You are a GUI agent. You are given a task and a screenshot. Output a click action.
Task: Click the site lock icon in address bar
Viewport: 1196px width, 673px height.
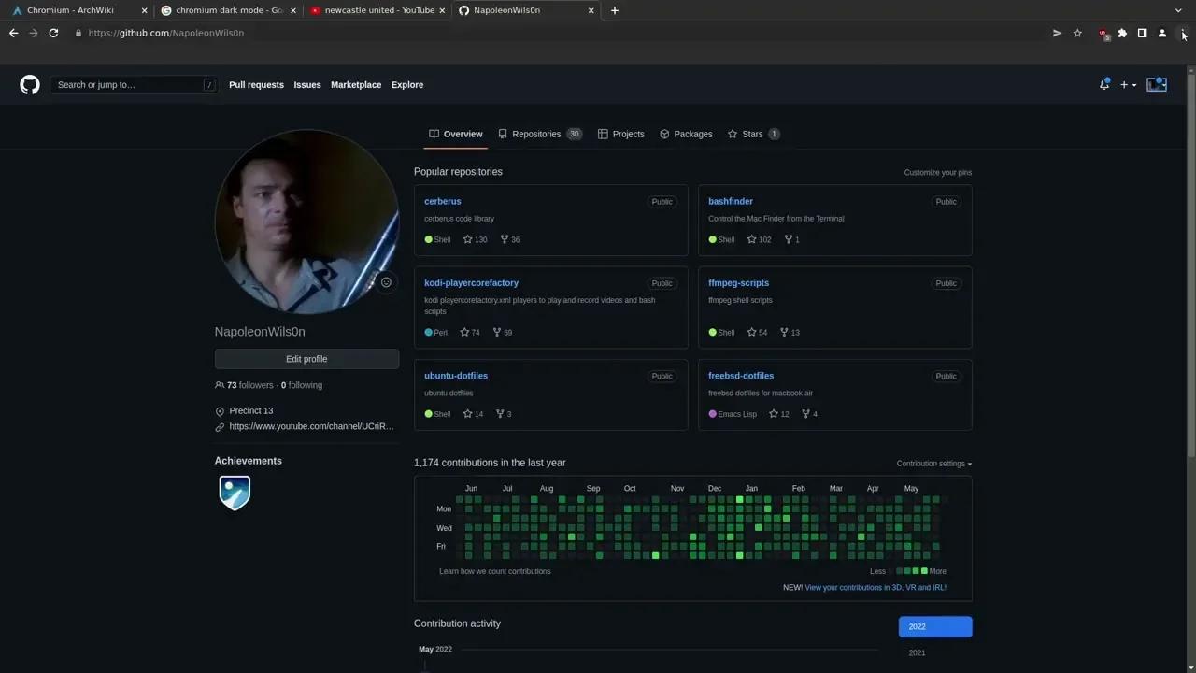click(x=78, y=33)
